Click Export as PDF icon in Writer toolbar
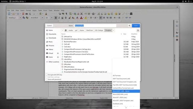Viewport: 193px width, 109px height. pos(23,14)
